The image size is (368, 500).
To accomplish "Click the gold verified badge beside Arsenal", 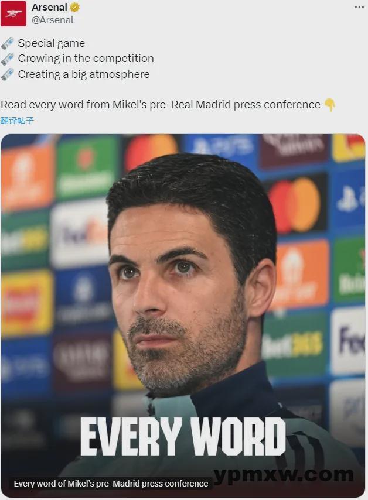I will pyautogui.click(x=74, y=7).
